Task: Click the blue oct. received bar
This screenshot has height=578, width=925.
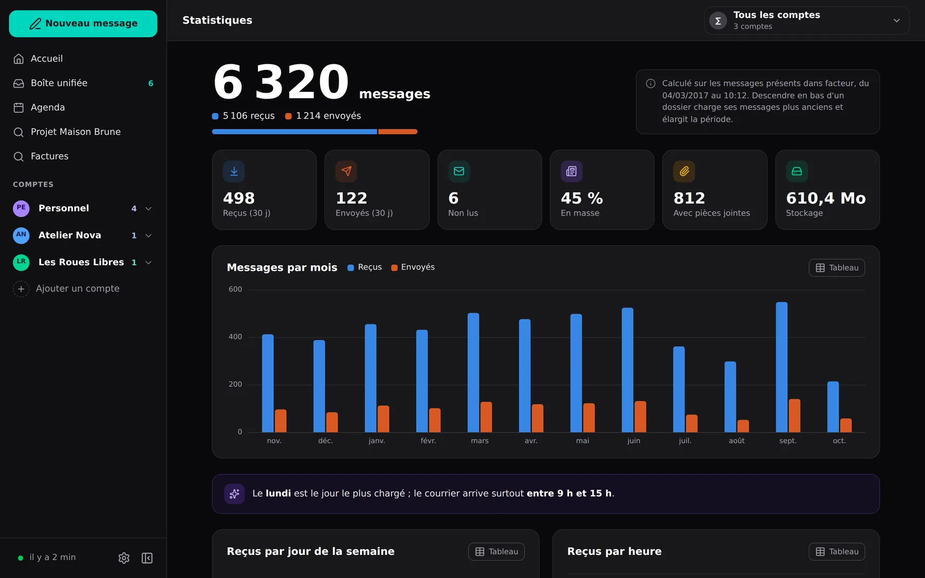Action: coord(833,406)
